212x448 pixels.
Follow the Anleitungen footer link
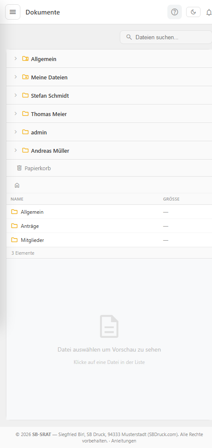(x=124, y=441)
